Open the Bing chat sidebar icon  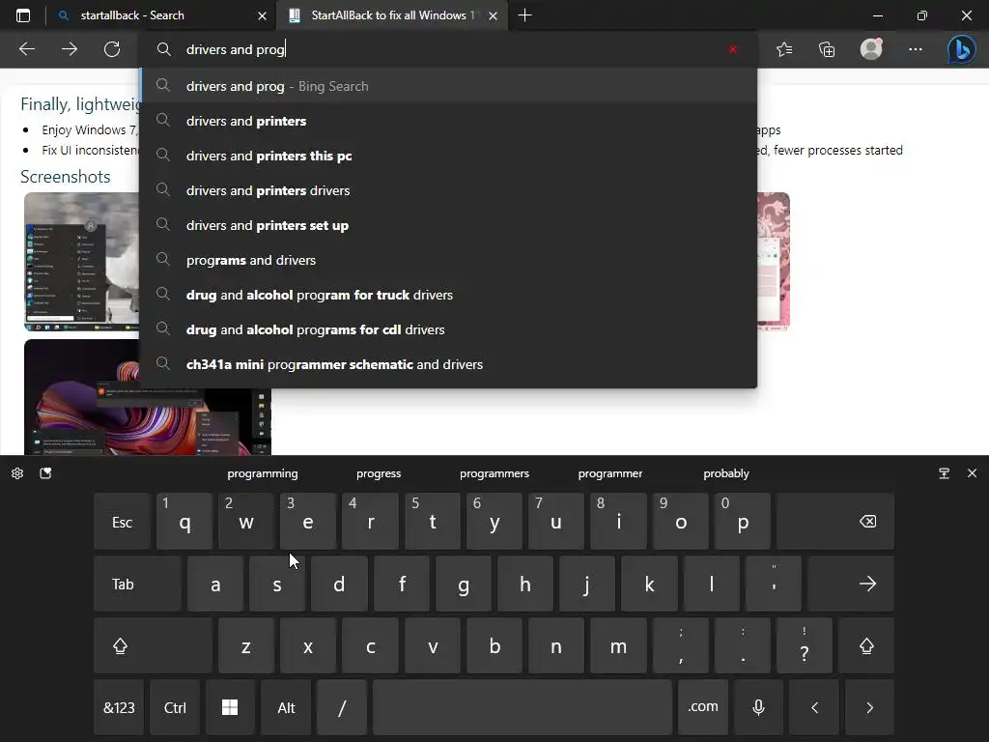coord(961,49)
